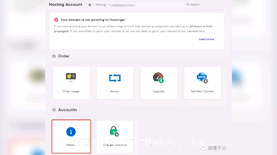Click the Hosting Account page title
Image resolution: width=277 pixels, height=155 pixels.
coord(66,4)
